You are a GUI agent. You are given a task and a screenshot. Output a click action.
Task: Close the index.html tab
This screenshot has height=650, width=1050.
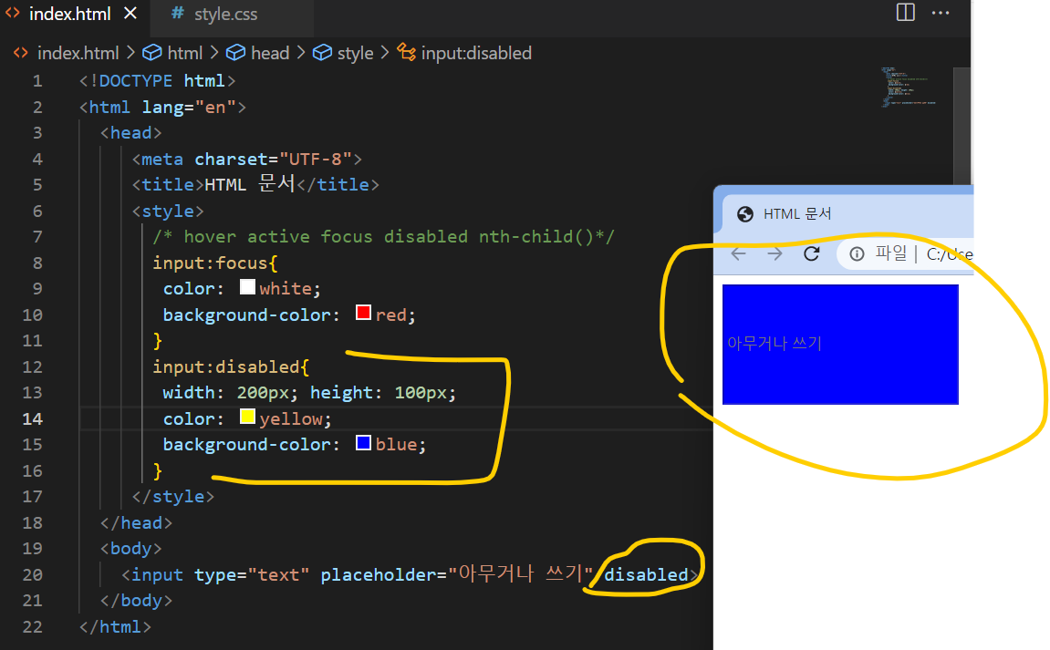click(x=130, y=13)
